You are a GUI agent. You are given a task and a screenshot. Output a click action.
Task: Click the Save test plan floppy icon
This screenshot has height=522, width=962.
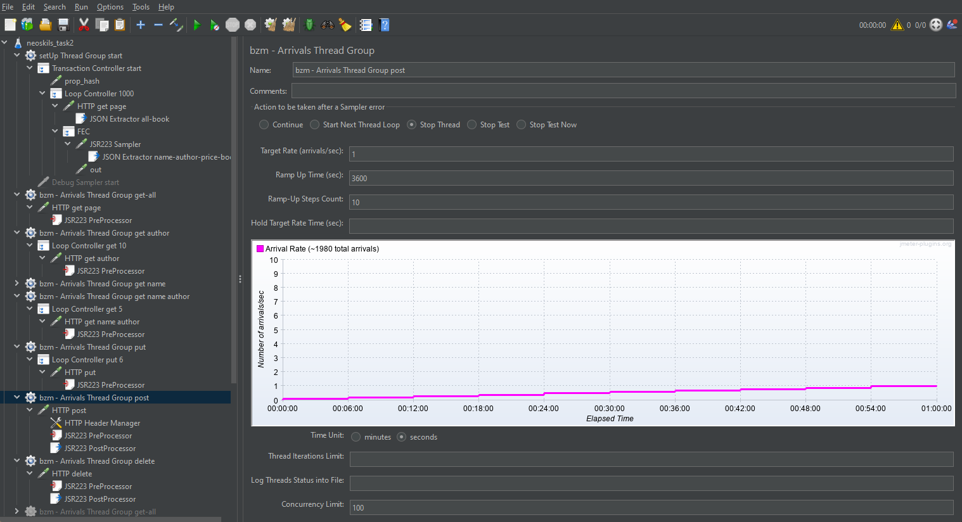63,25
